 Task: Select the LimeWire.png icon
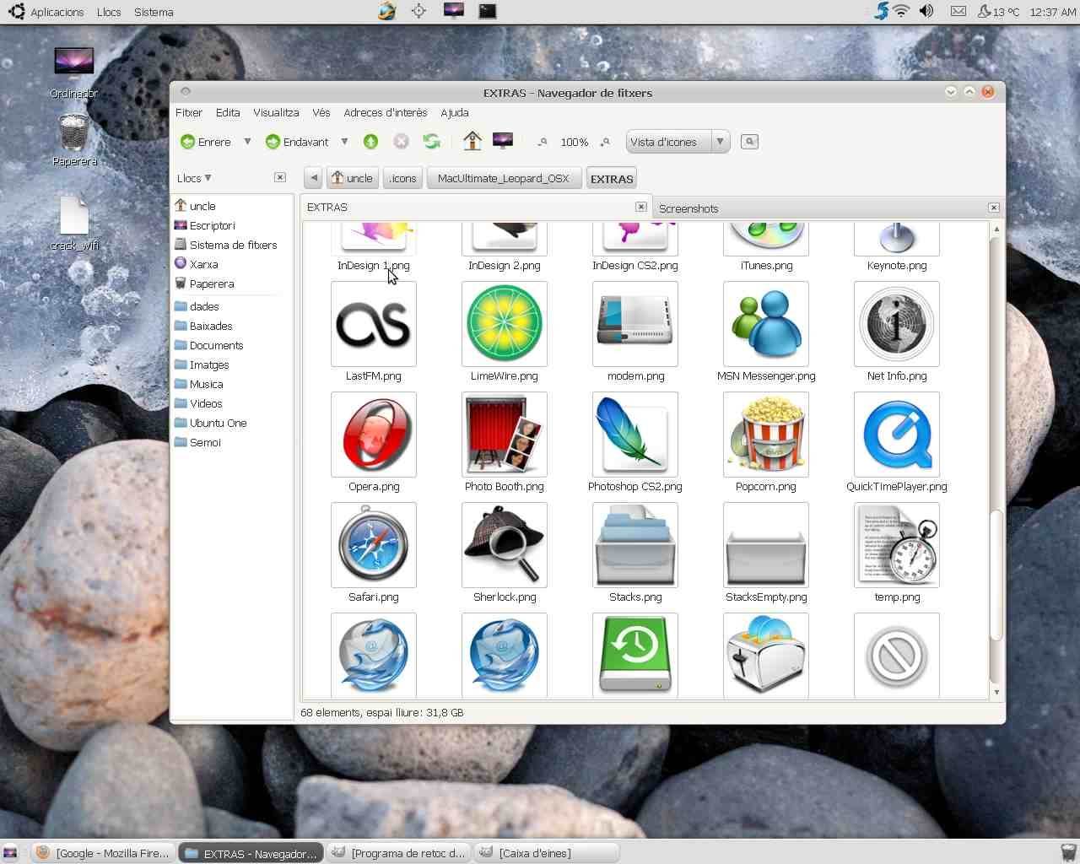(505, 324)
